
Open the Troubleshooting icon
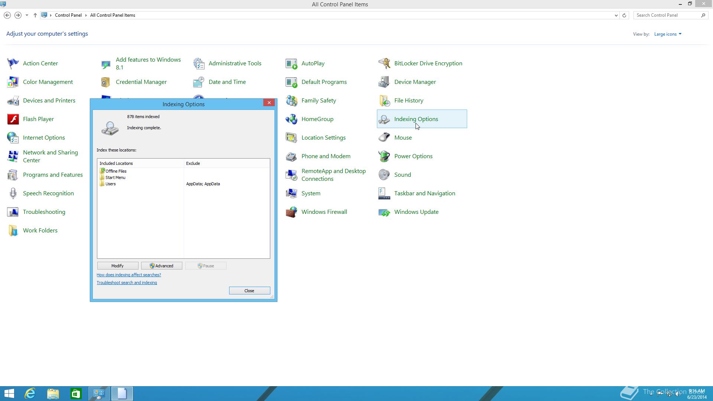coord(13,212)
